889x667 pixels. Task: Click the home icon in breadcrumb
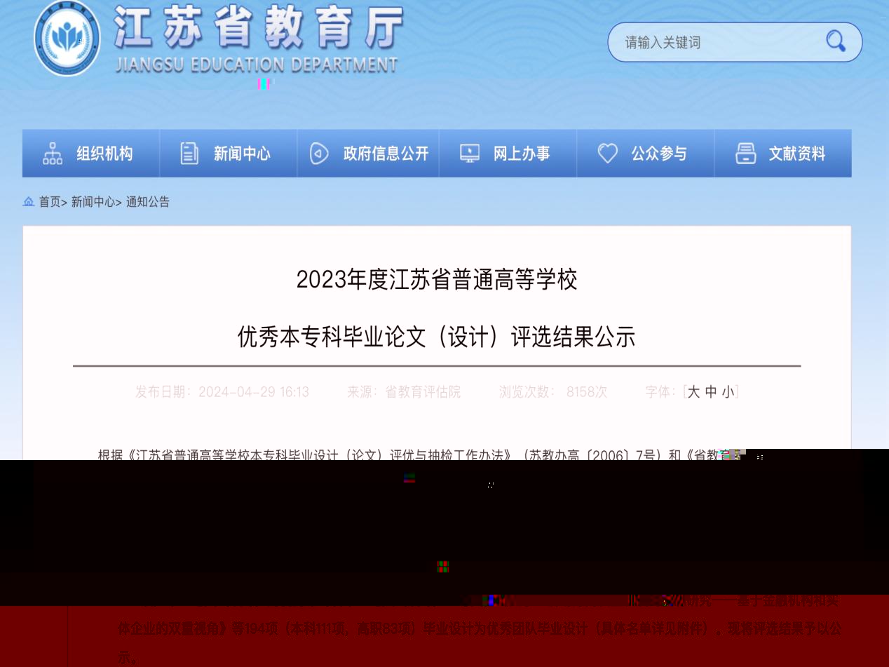click(29, 202)
